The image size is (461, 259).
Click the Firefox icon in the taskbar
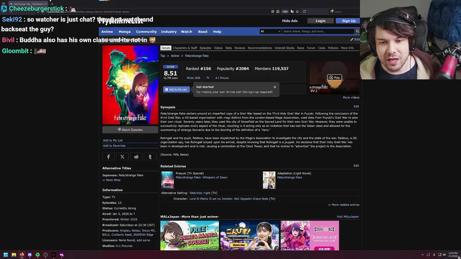pyautogui.click(x=22, y=255)
